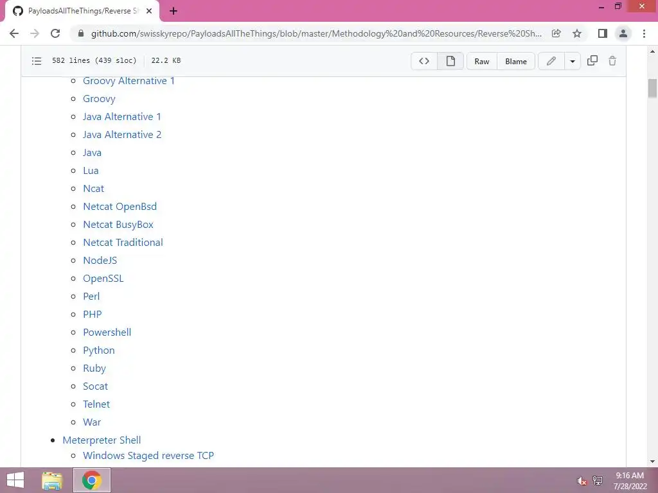The width and height of the screenshot is (658, 493).
Task: Jump to the Groovy section link
Action: tap(99, 99)
